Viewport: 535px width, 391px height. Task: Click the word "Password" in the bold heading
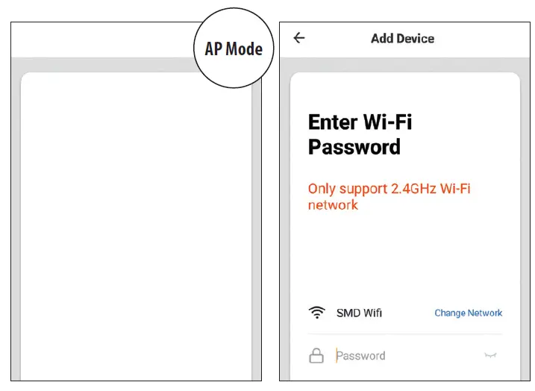(x=354, y=147)
